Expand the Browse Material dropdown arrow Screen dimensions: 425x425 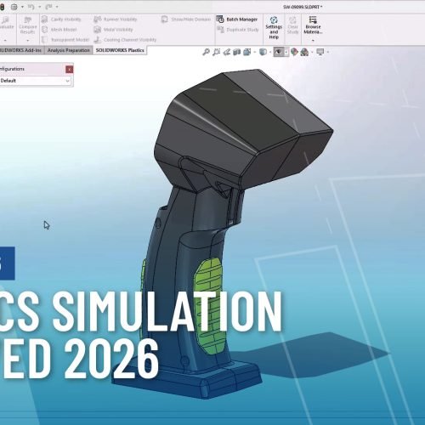coord(313,41)
